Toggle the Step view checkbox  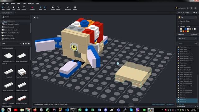[x=192, y=35]
